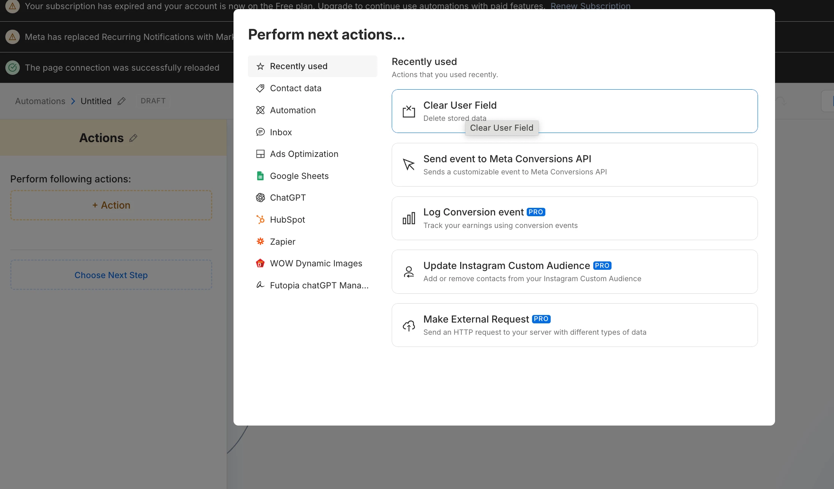Go to Automations breadcrumb
Viewport: 834px width, 489px height.
pyautogui.click(x=40, y=101)
